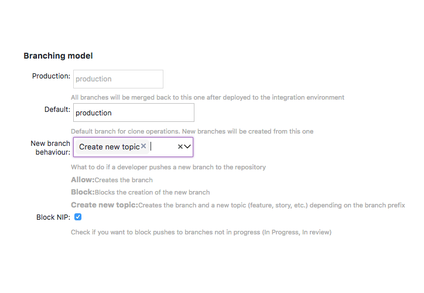Click the 'Production:' field label
The image size is (424, 293).
[51, 76]
